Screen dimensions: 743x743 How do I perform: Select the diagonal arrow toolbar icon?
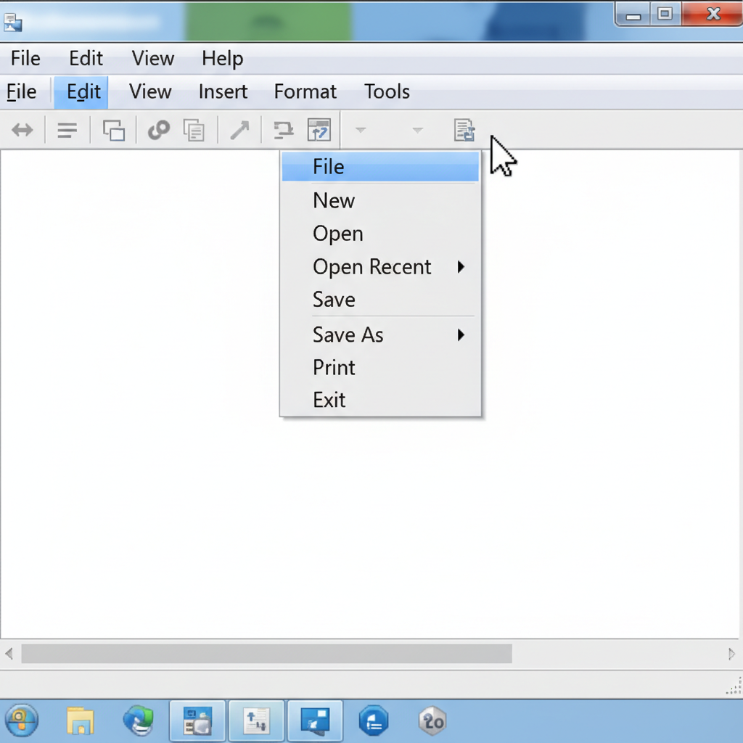point(239,131)
